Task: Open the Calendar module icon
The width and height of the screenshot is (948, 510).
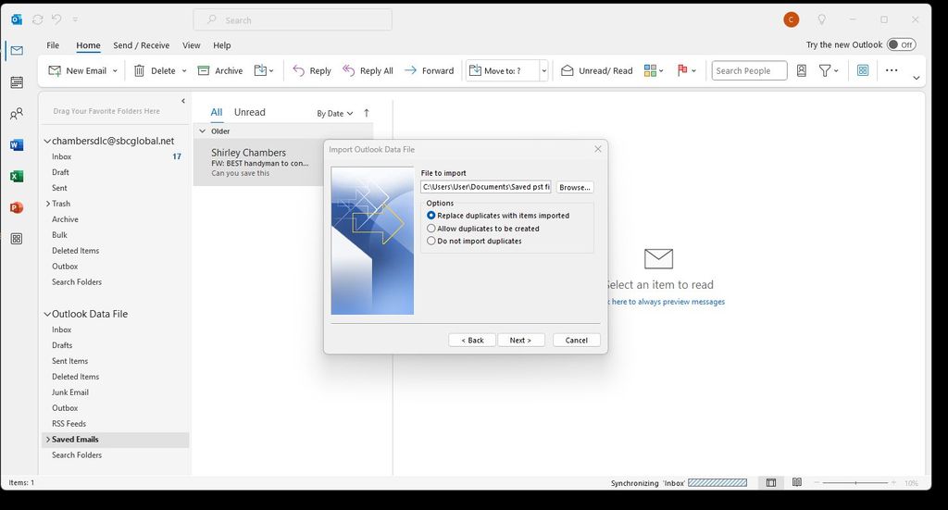Action: click(x=17, y=82)
